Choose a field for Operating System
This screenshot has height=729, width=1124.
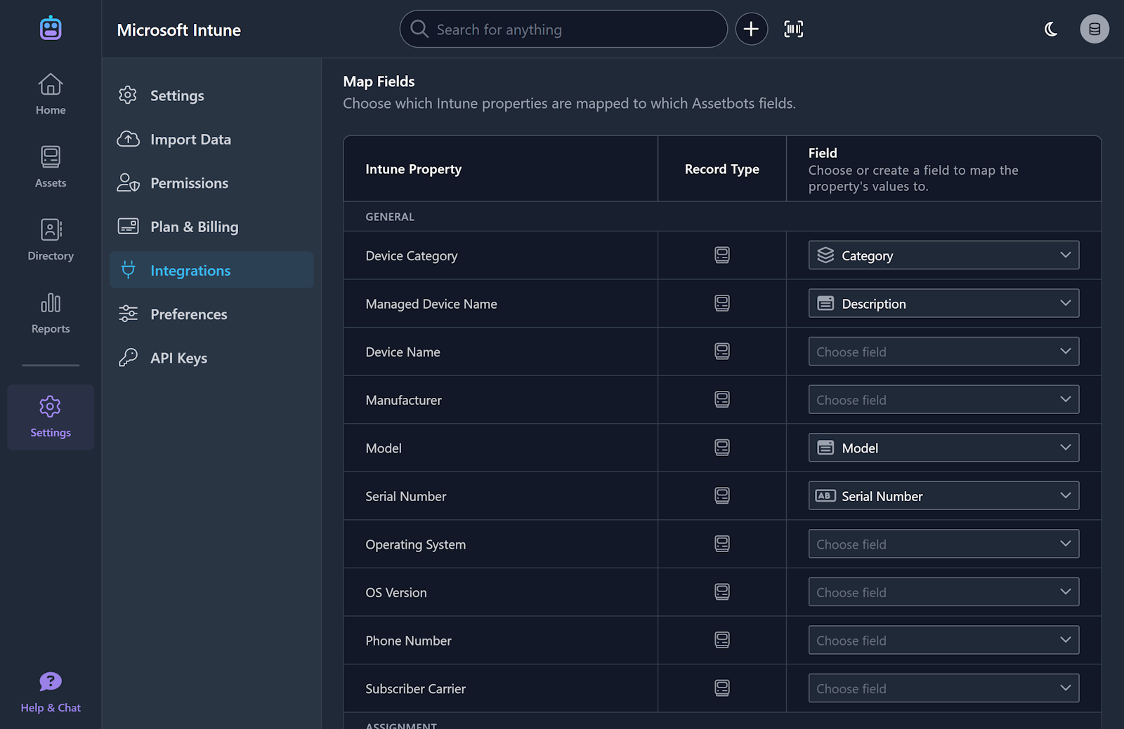(x=943, y=544)
